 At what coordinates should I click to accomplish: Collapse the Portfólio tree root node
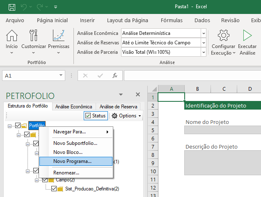point(10,126)
